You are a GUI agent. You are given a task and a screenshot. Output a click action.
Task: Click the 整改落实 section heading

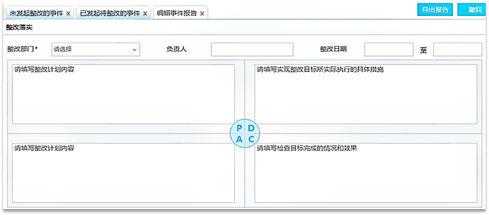19,28
